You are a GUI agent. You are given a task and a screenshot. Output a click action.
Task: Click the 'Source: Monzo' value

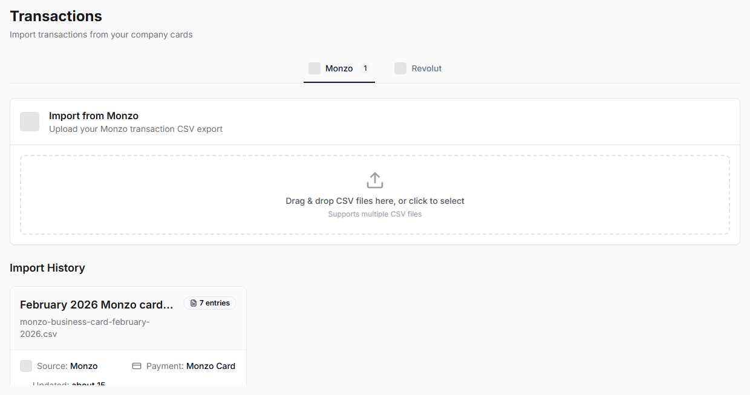click(x=83, y=366)
